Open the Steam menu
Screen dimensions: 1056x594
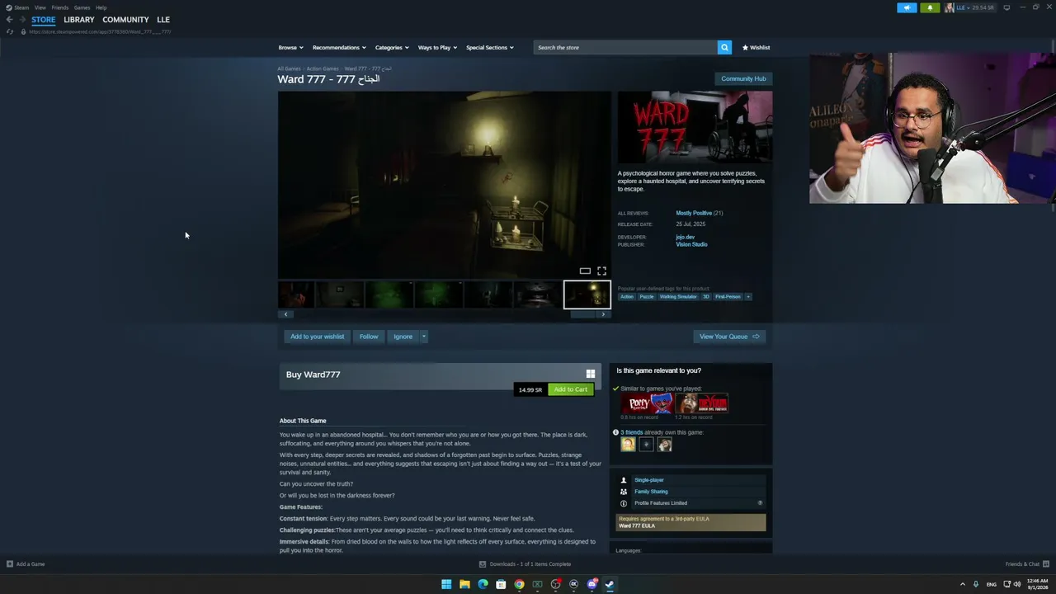pyautogui.click(x=21, y=7)
